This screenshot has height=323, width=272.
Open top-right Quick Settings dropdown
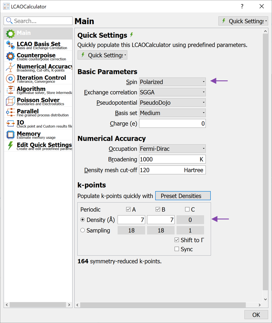point(243,21)
